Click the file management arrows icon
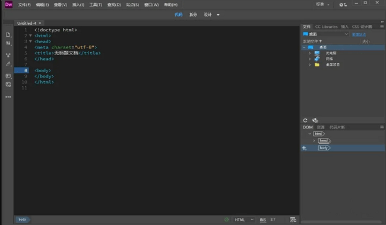The width and height of the screenshot is (386, 225). tap(8, 43)
